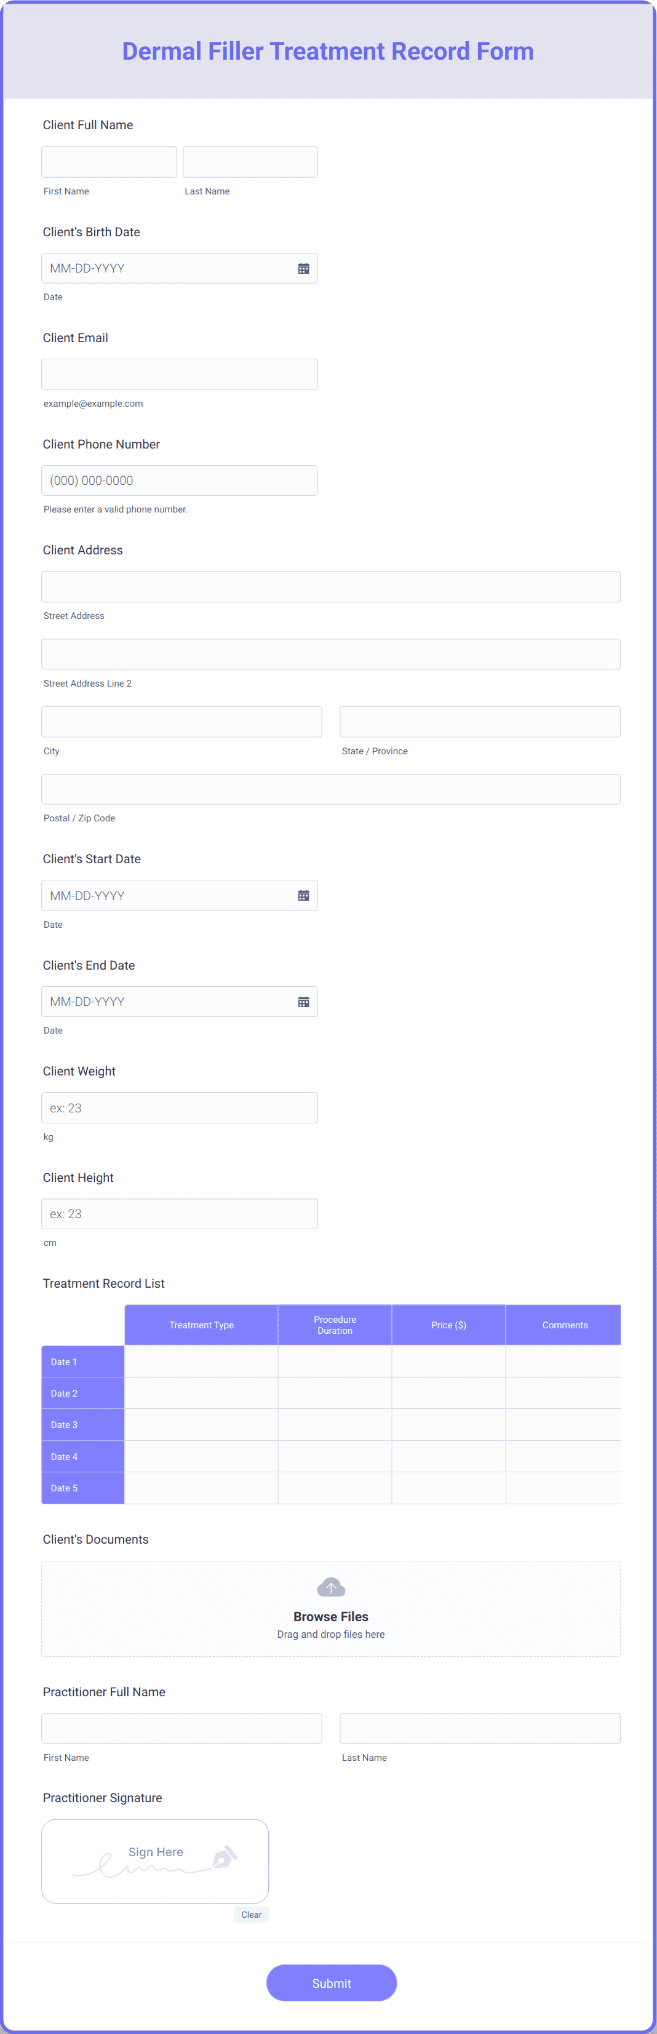This screenshot has height=2034, width=657.
Task: Click the Price ($) column header
Action: [448, 1324]
